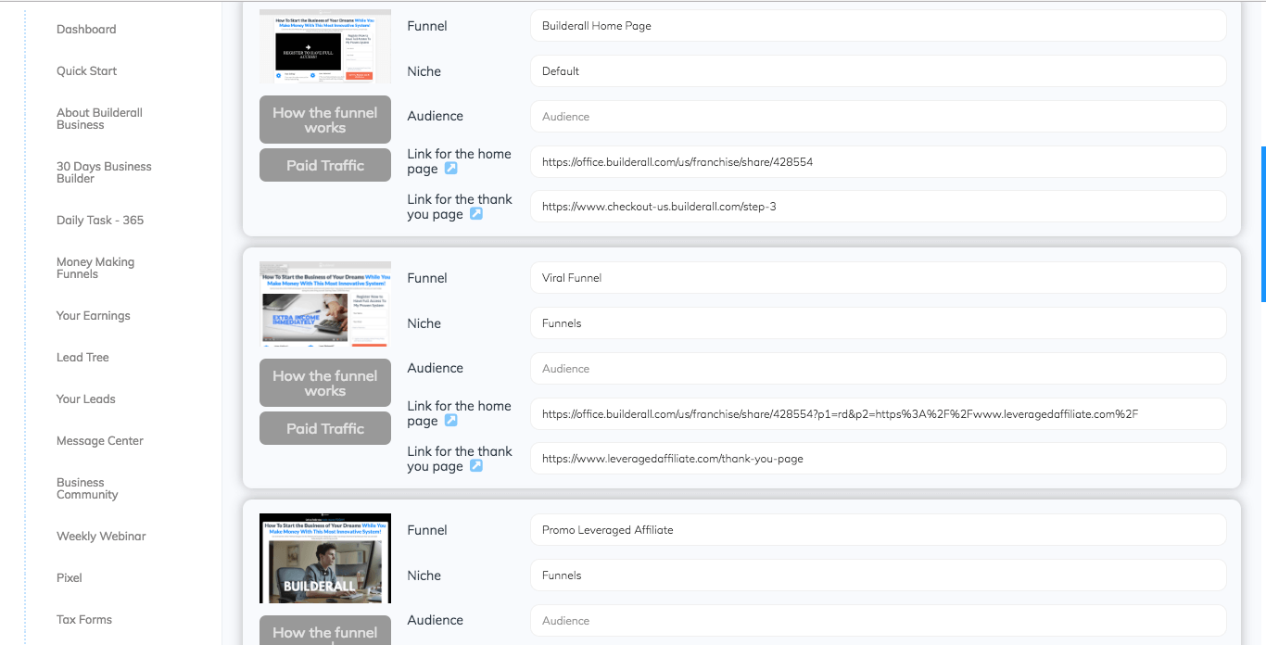
Task: Click 'Link for the home page' label in Builderall Home Page card
Action: click(x=459, y=161)
